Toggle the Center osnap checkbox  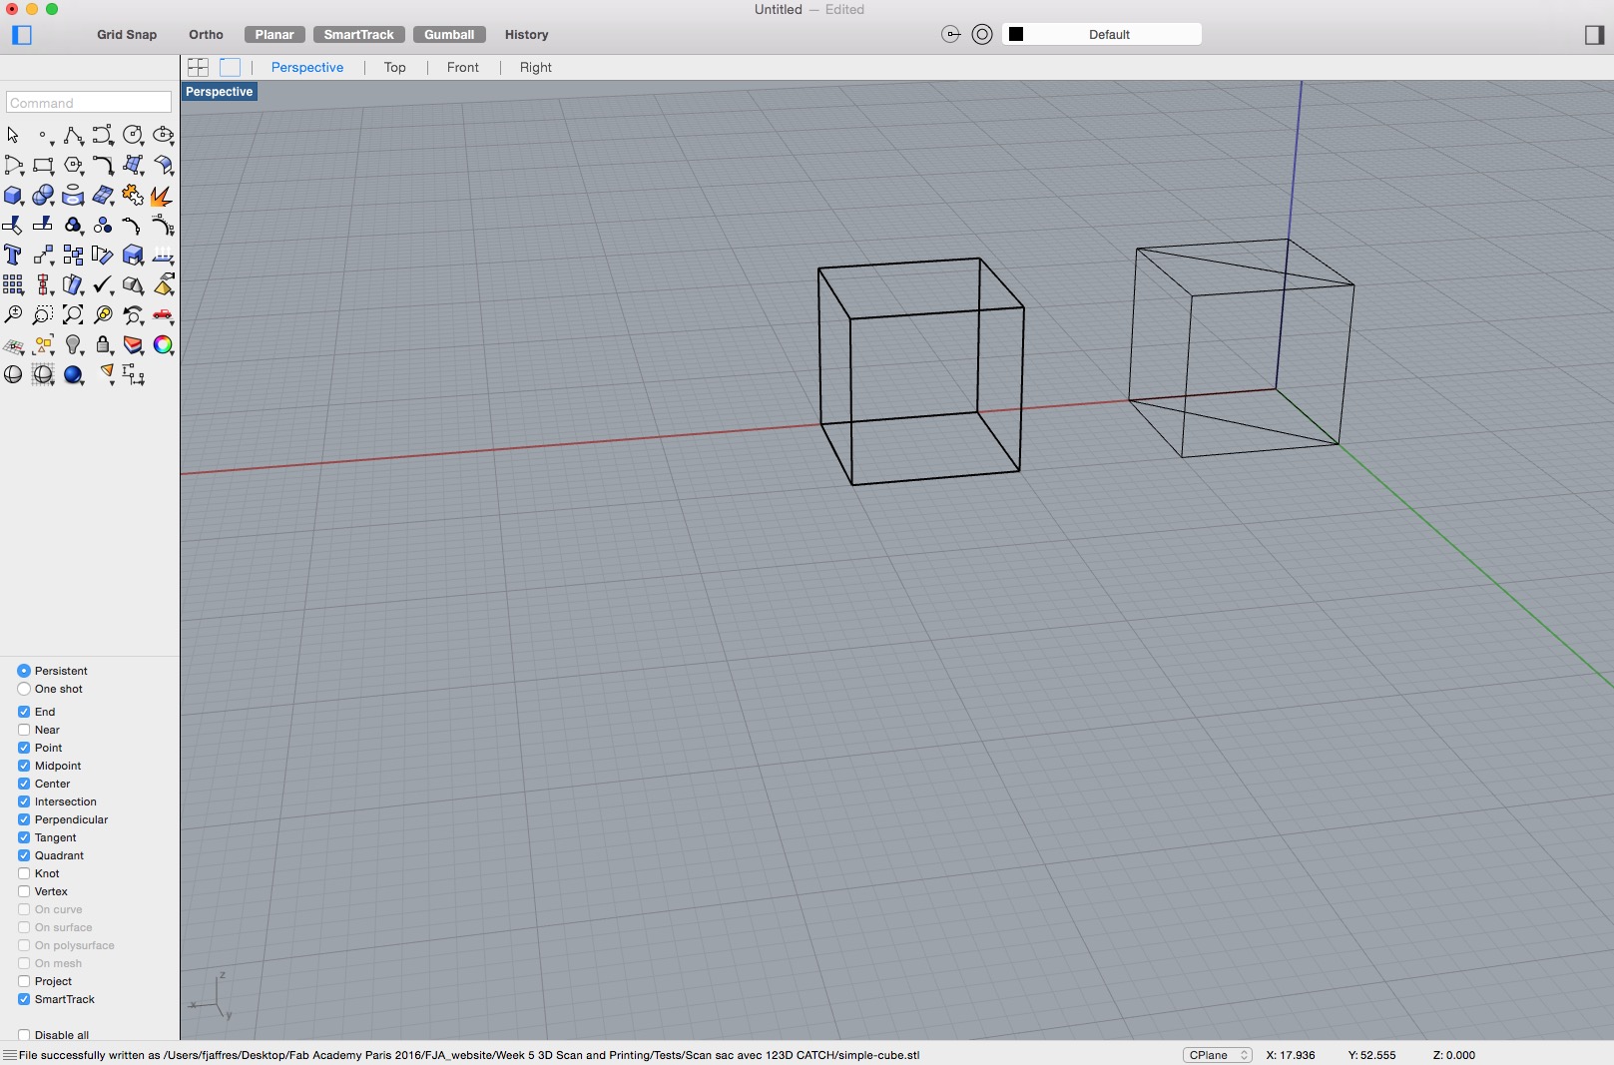pyautogui.click(x=24, y=784)
